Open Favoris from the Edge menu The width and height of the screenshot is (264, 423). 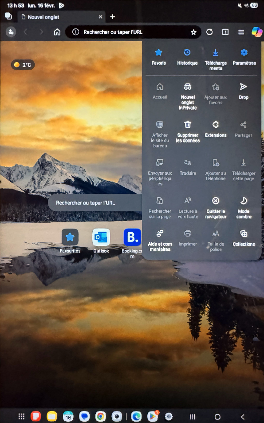click(x=158, y=57)
